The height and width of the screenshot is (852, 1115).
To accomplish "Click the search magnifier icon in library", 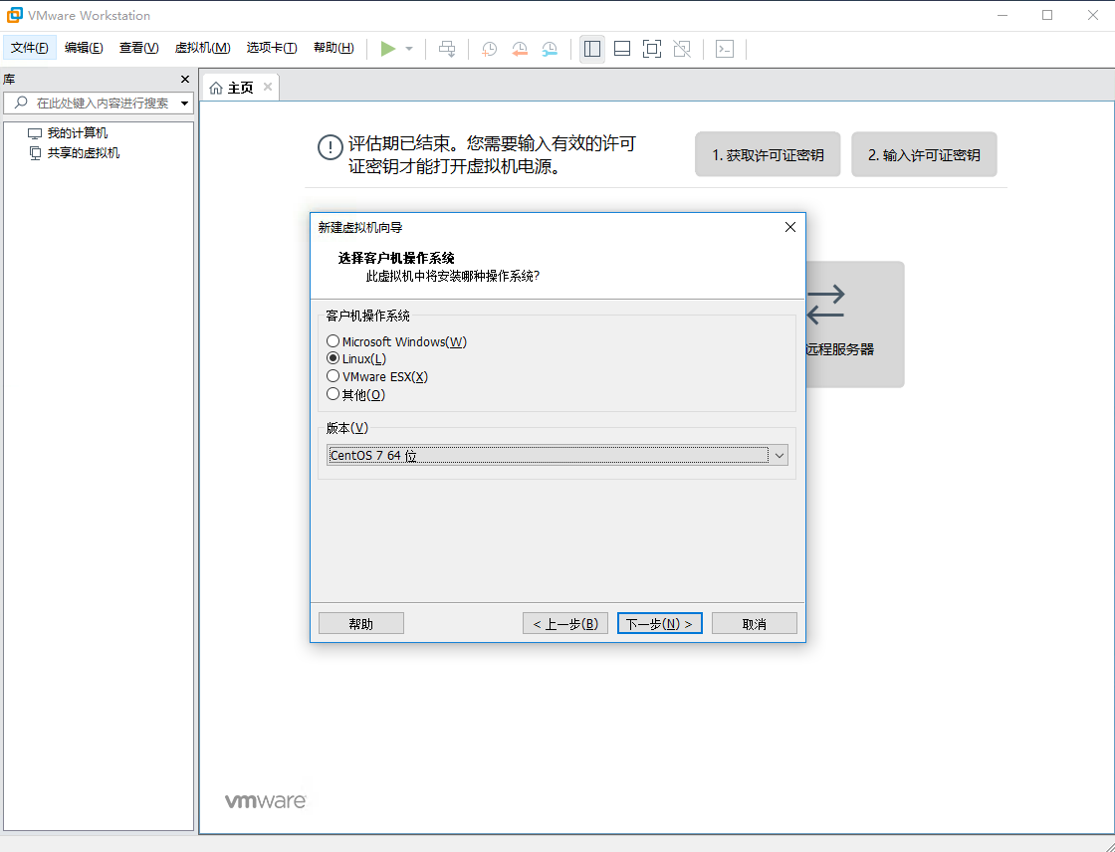I will 21,104.
